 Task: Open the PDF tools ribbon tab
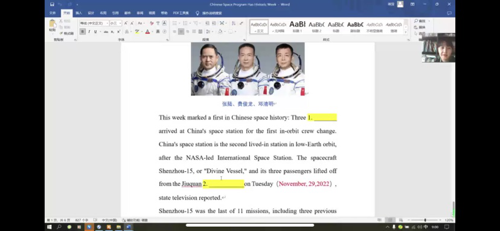pos(181,13)
